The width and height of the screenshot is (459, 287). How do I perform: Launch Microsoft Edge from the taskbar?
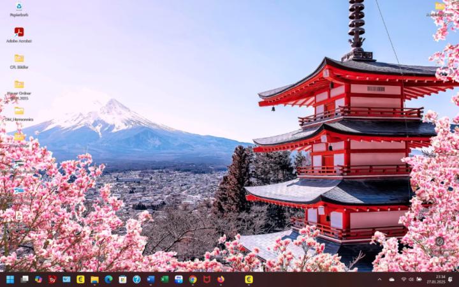(108, 279)
